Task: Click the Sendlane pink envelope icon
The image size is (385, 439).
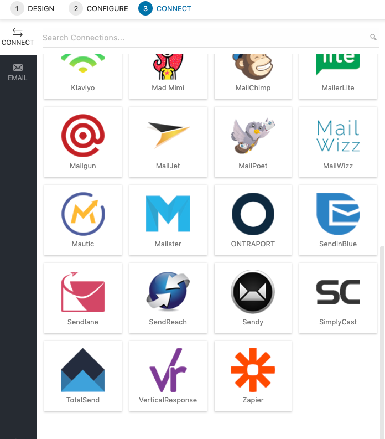Action: 83,292
